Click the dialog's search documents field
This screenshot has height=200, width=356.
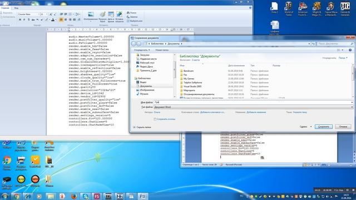click(335, 43)
